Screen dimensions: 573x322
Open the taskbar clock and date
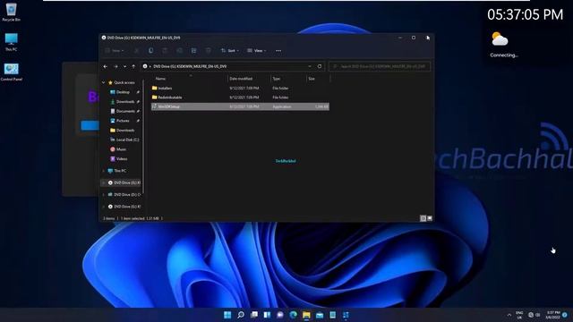[x=553, y=315]
